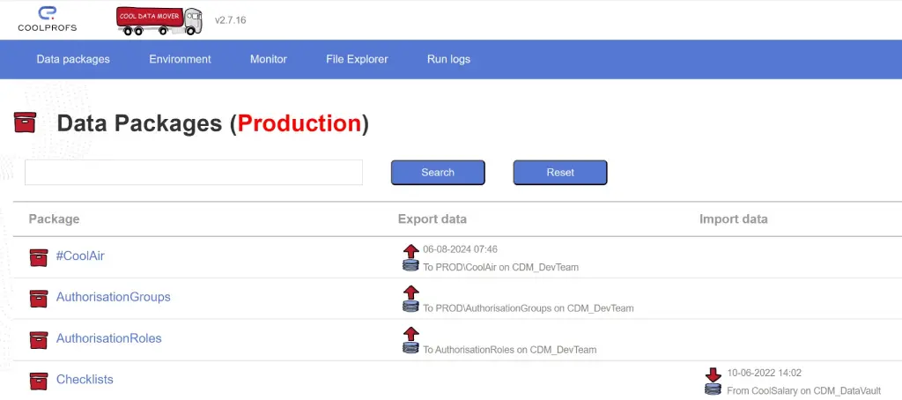902x400 pixels.
Task: Click the export arrow icon for #CoolAir
Action: [x=410, y=257]
